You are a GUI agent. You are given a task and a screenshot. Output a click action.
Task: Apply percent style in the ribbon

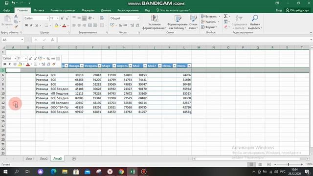tap(120, 25)
